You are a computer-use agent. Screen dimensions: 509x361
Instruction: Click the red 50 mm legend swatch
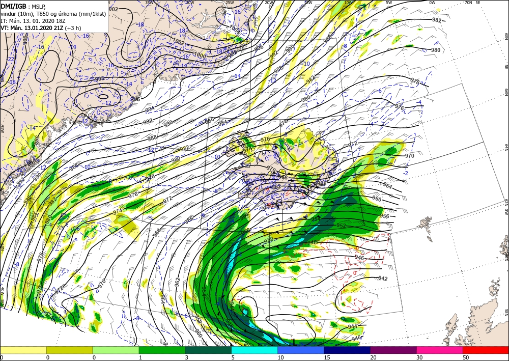(486, 350)
